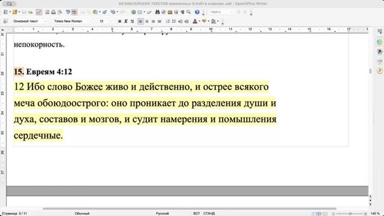Click the Export as PDF icon
This screenshot has height=216, width=384.
[47, 12]
